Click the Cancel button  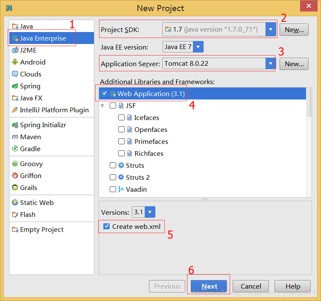click(251, 286)
